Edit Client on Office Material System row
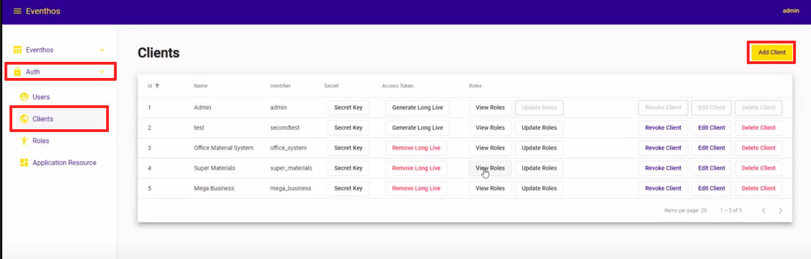 click(x=712, y=148)
